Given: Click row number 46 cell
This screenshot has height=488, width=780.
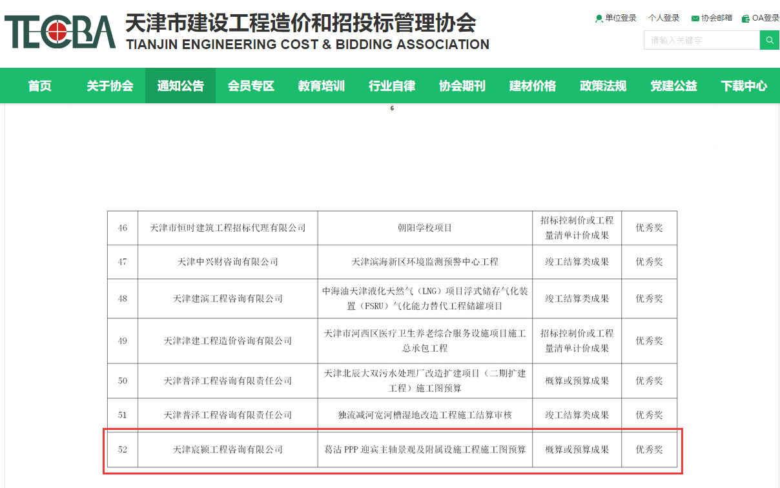Looking at the screenshot, I should coord(123,228).
